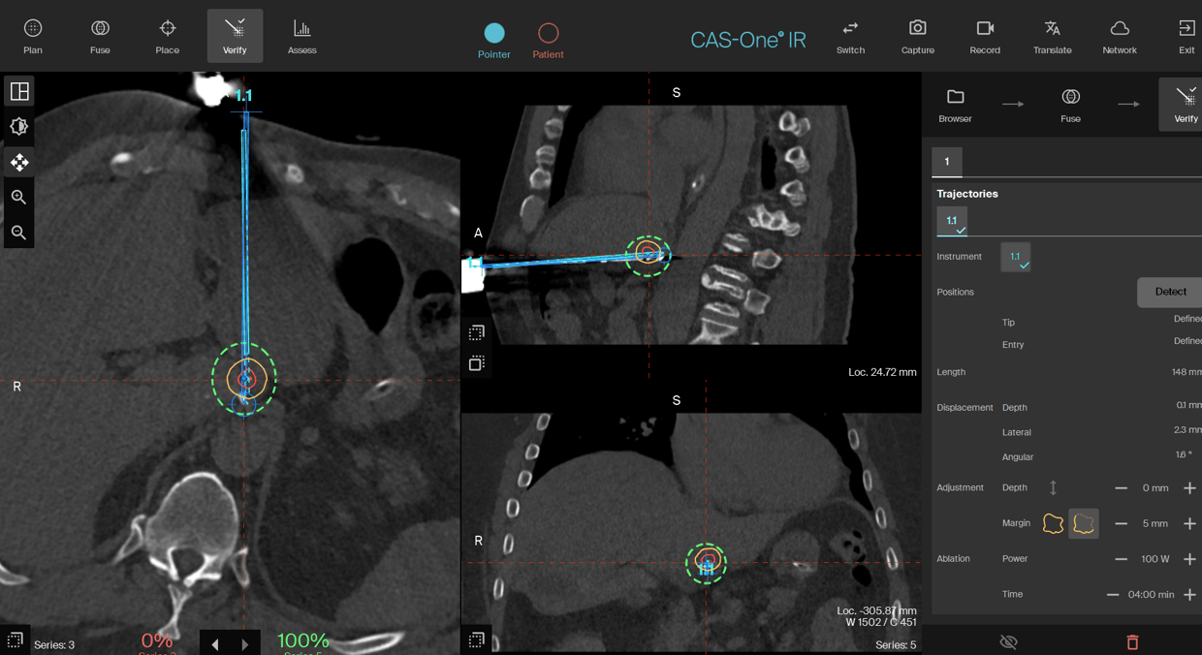Change the viewport layout
1202x655 pixels.
pyautogui.click(x=19, y=91)
